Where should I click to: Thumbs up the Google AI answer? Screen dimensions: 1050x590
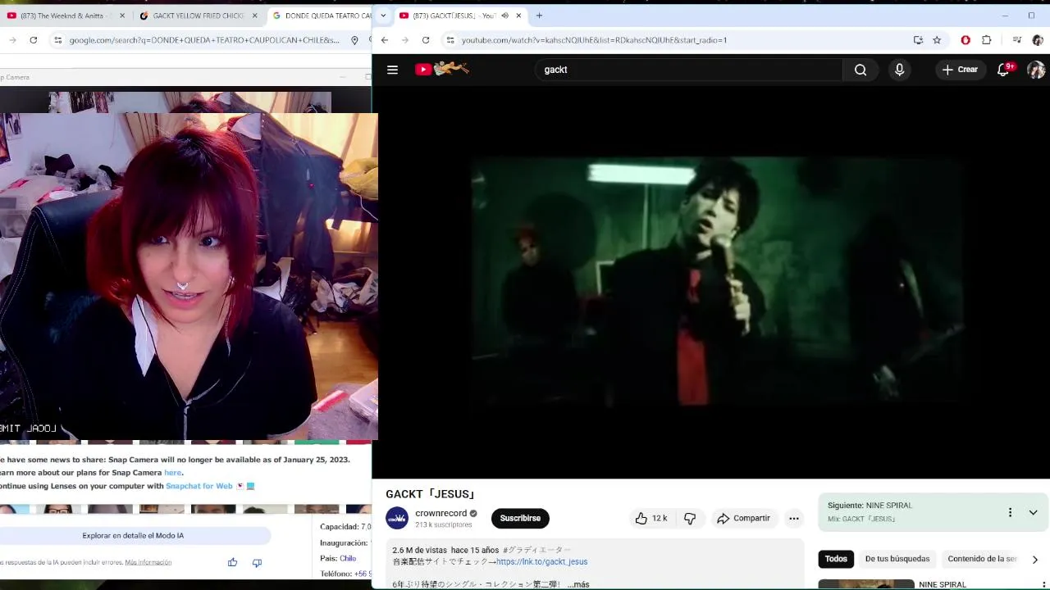(x=233, y=562)
